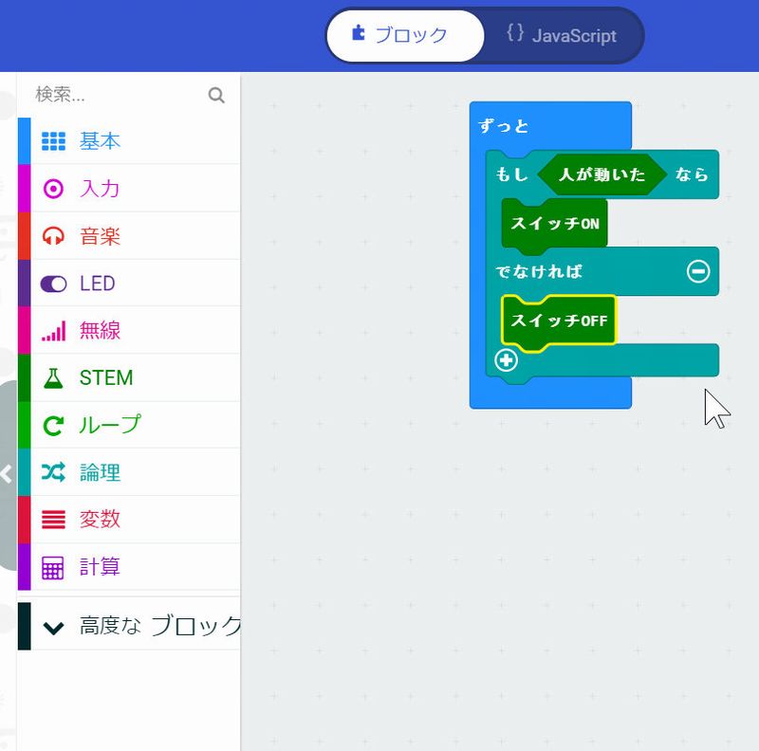Open the STEM flask icon
Screen dimensions: 759x751
pyautogui.click(x=53, y=378)
